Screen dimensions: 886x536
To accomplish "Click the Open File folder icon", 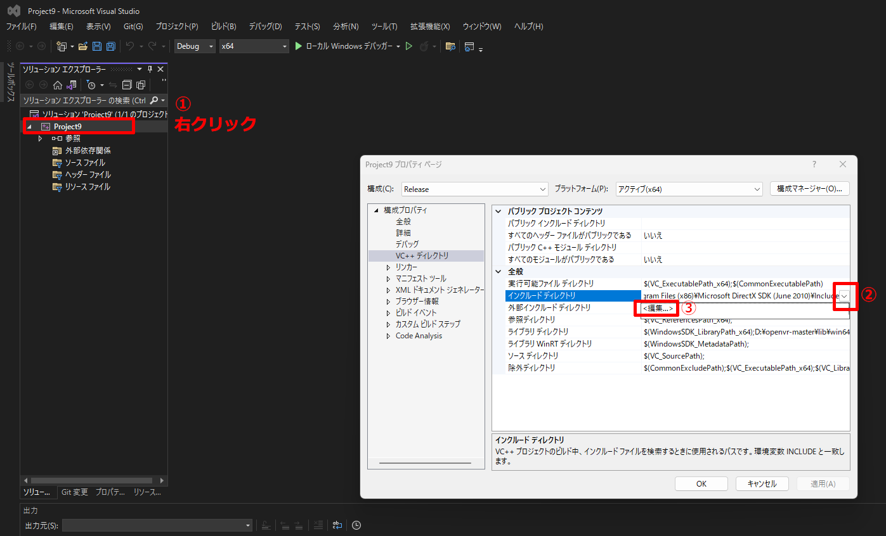I will [x=83, y=46].
